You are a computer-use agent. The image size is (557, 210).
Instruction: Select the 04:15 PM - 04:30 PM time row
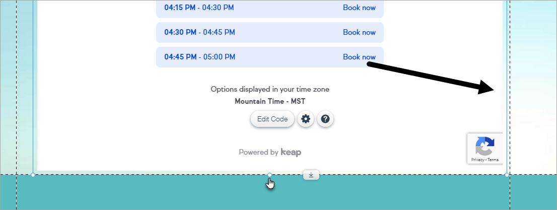270,8
